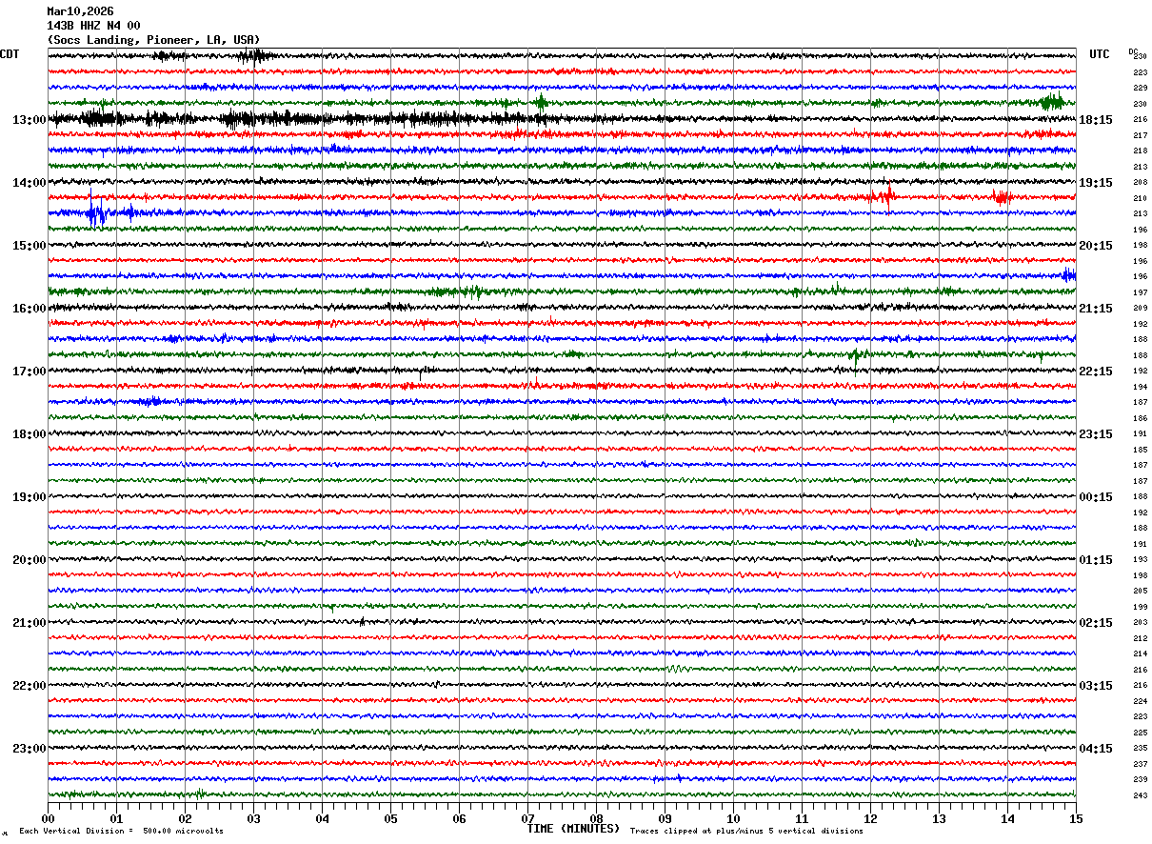This screenshot has width=1152, height=844.
Task: Click the '00:15' UTC time label
Action: point(1096,497)
